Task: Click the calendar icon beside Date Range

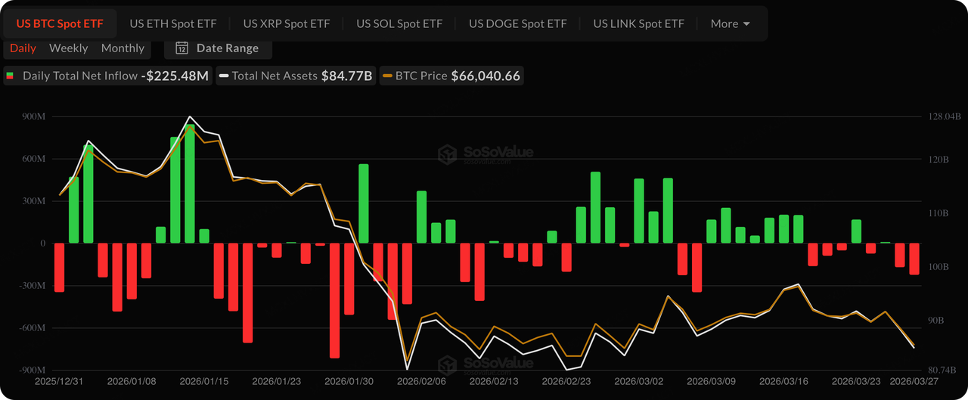Action: tap(181, 48)
